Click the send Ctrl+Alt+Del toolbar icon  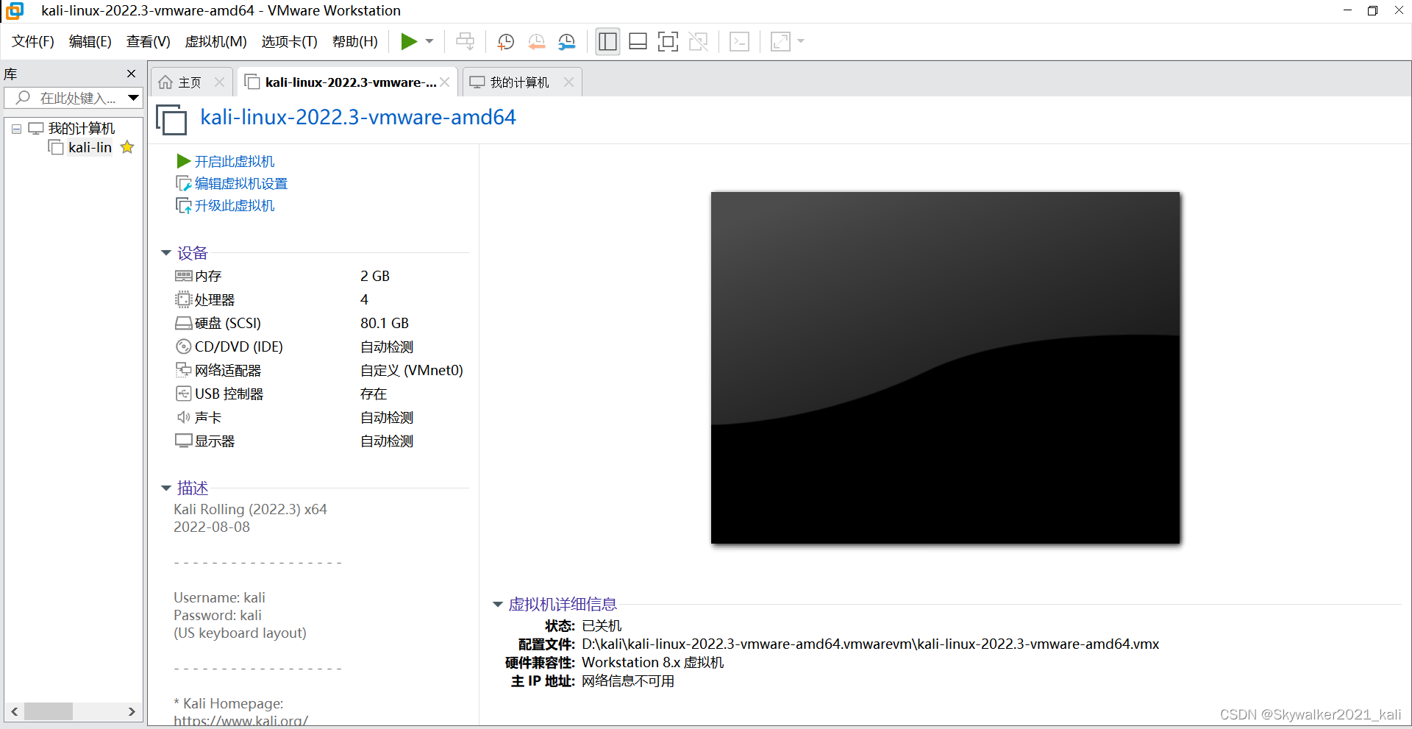click(x=465, y=42)
